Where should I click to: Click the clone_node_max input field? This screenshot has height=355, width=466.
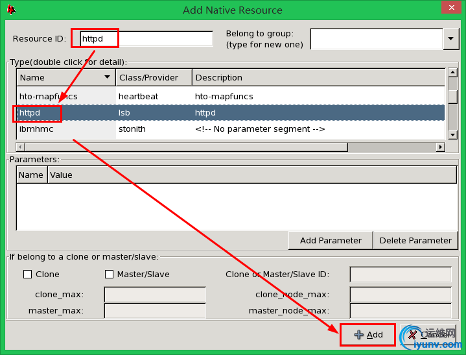(401, 295)
